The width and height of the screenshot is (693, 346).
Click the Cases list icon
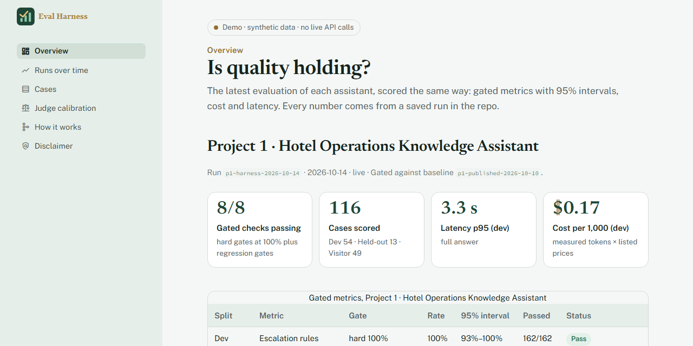pos(25,89)
